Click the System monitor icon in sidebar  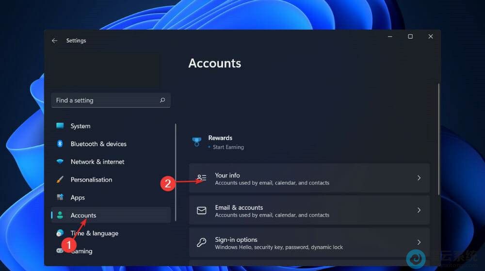(x=60, y=126)
